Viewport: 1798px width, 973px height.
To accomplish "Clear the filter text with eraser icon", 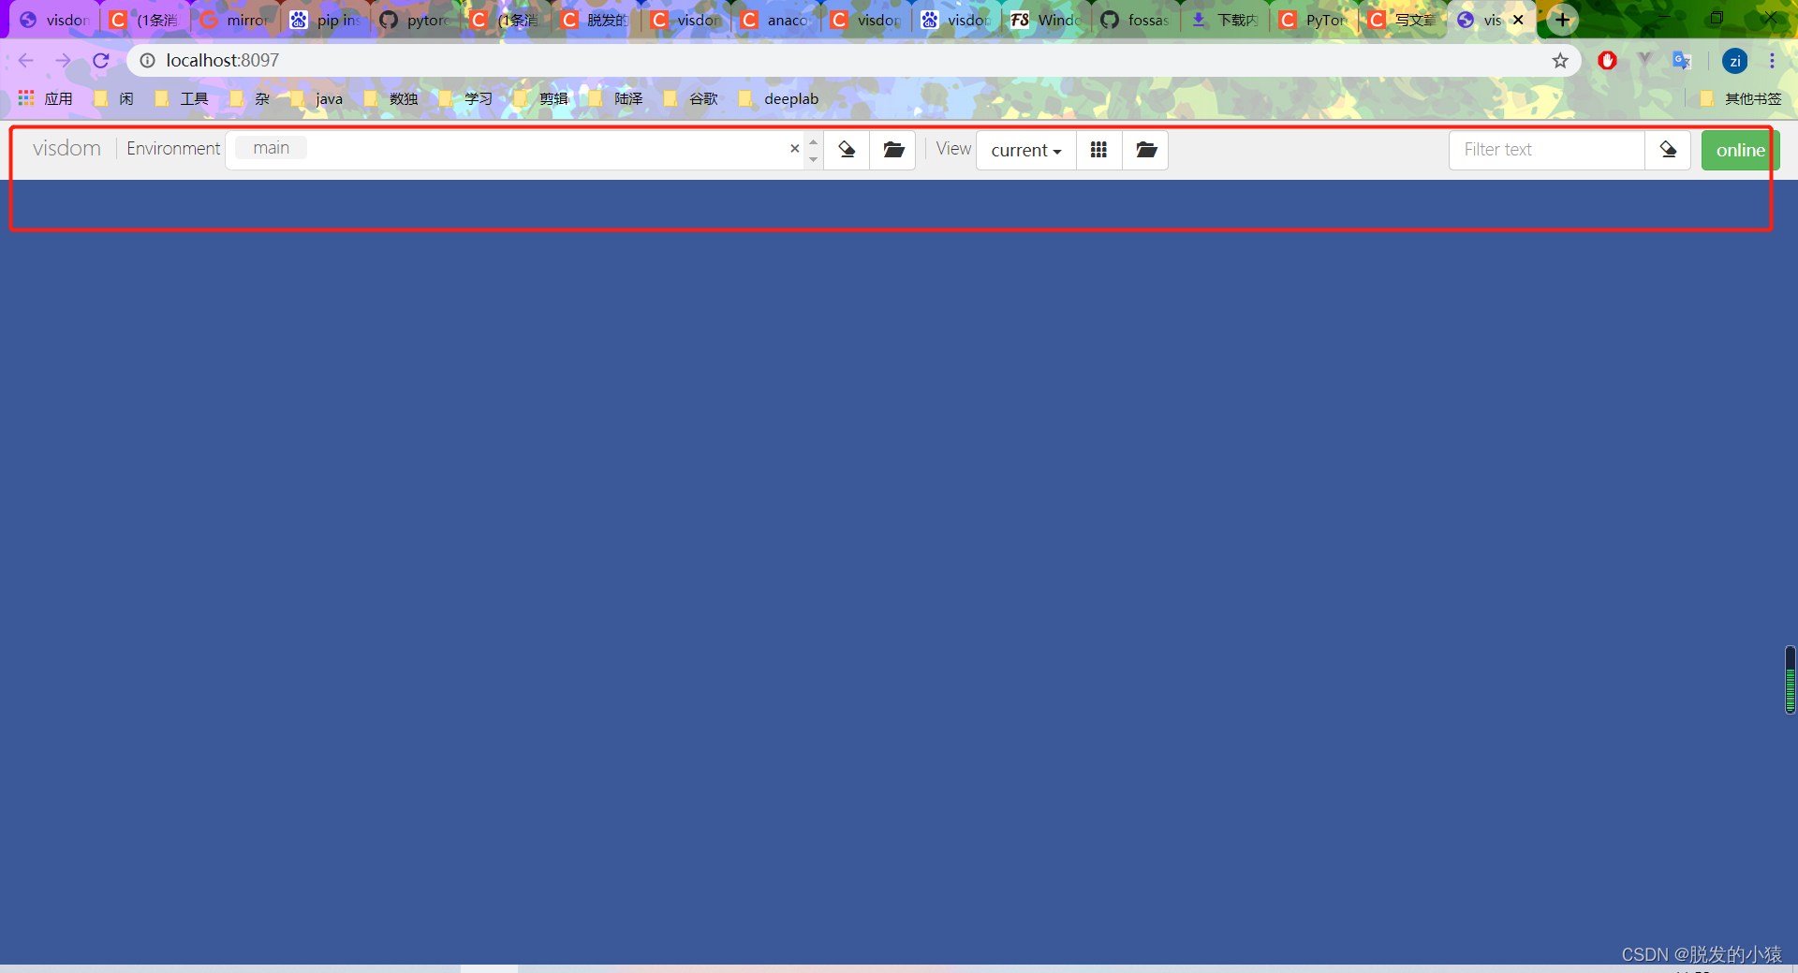I will 1668,150.
